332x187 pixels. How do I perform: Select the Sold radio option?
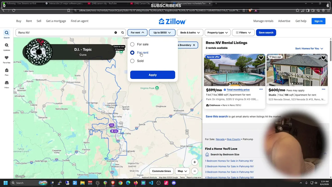coord(132,61)
